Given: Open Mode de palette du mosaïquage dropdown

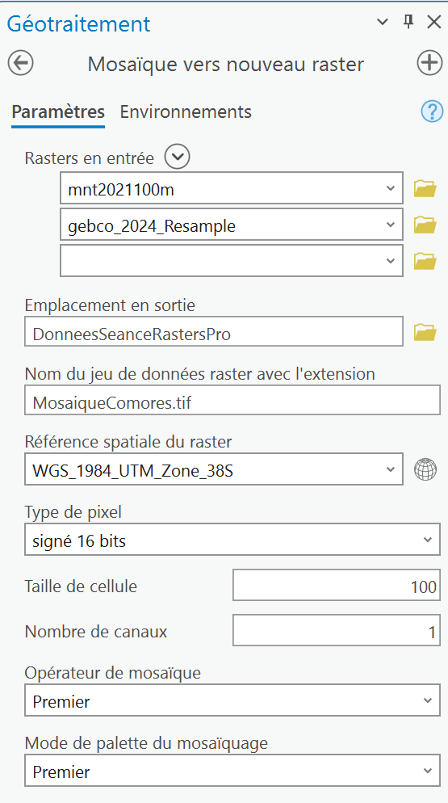Looking at the screenshot, I should 428,771.
